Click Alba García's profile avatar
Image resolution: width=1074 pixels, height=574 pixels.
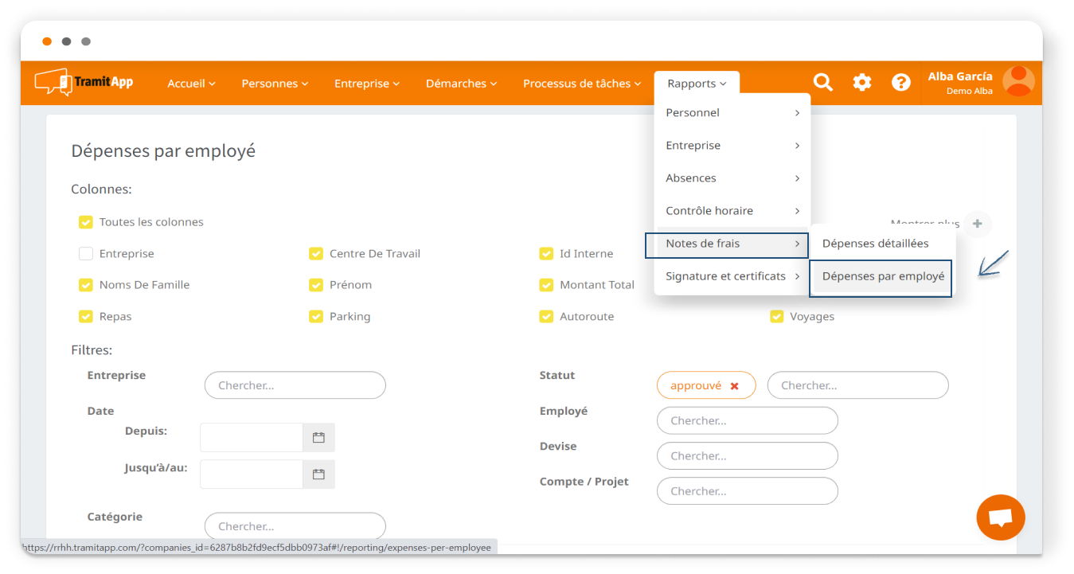pyautogui.click(x=1018, y=82)
